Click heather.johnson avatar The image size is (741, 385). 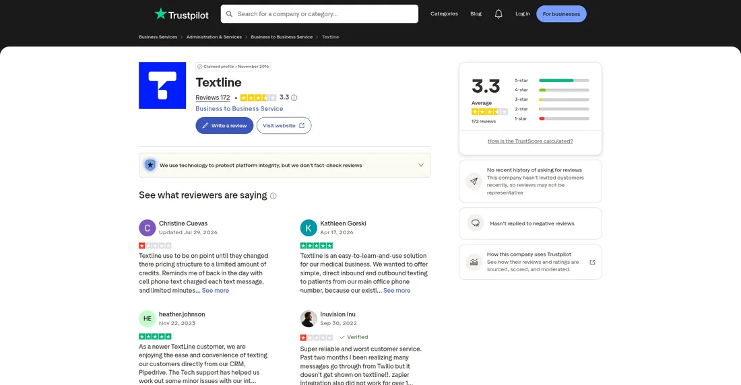click(x=148, y=318)
